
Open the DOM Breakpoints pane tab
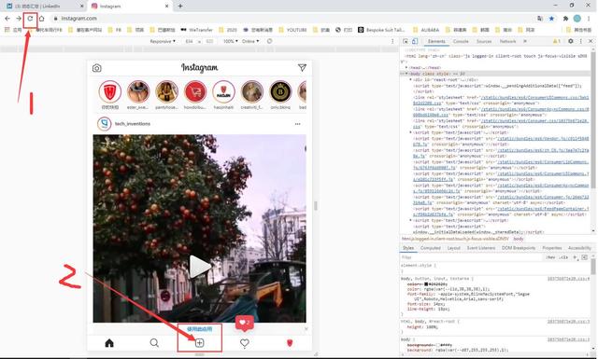519,248
